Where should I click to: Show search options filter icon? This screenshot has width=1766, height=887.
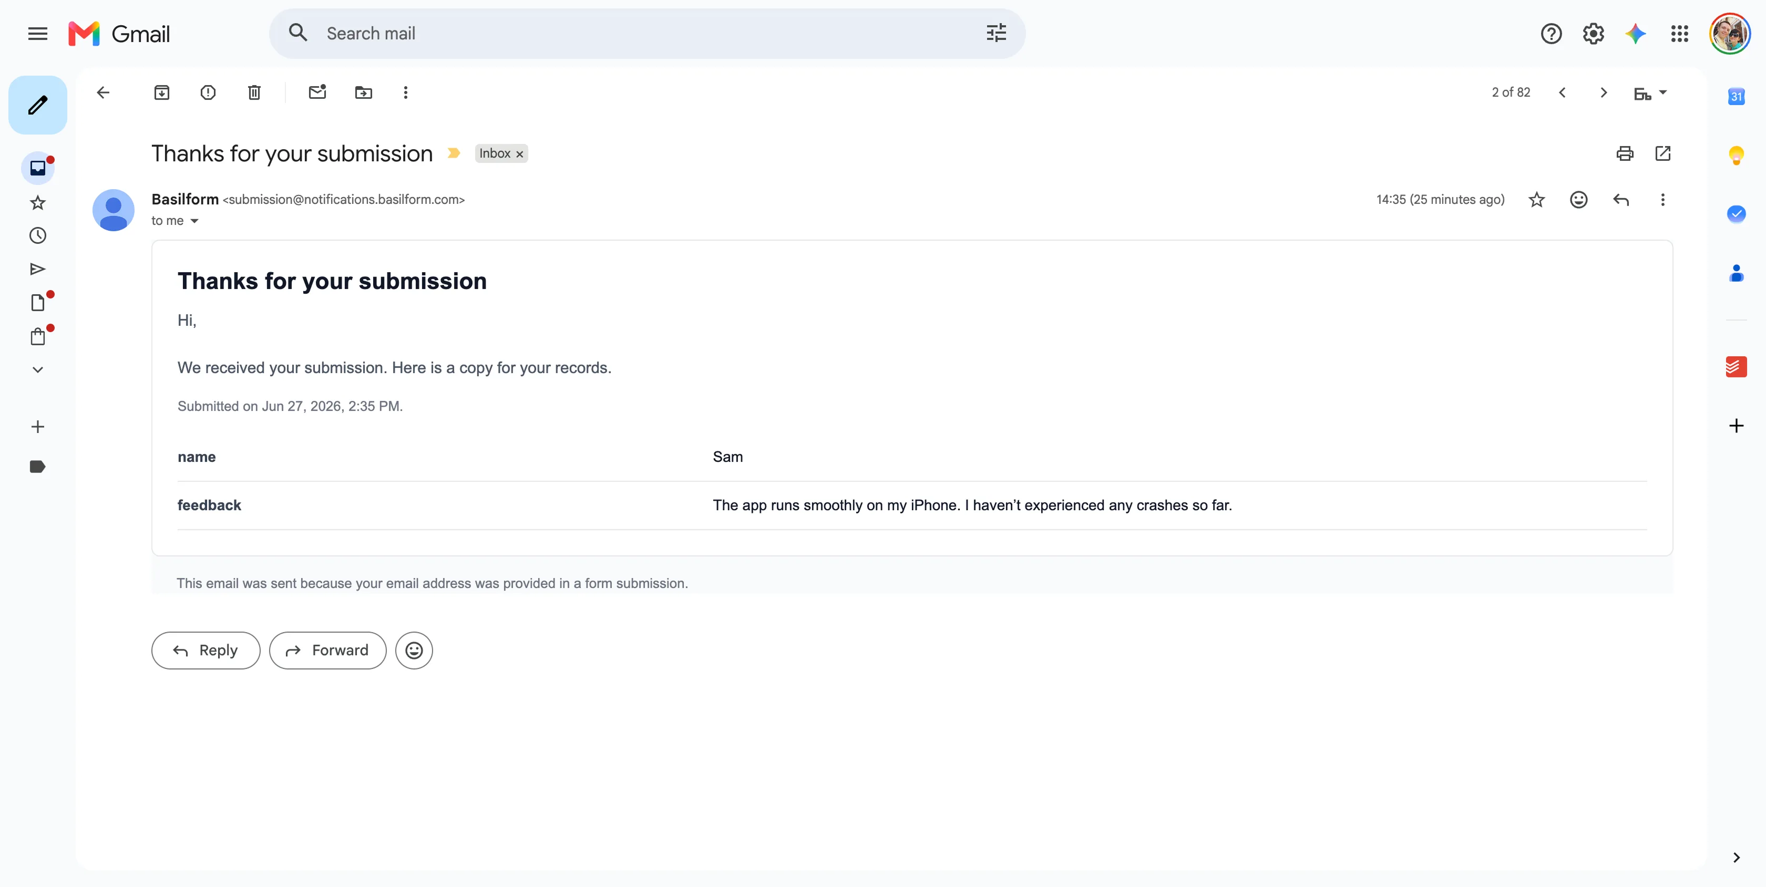[996, 33]
